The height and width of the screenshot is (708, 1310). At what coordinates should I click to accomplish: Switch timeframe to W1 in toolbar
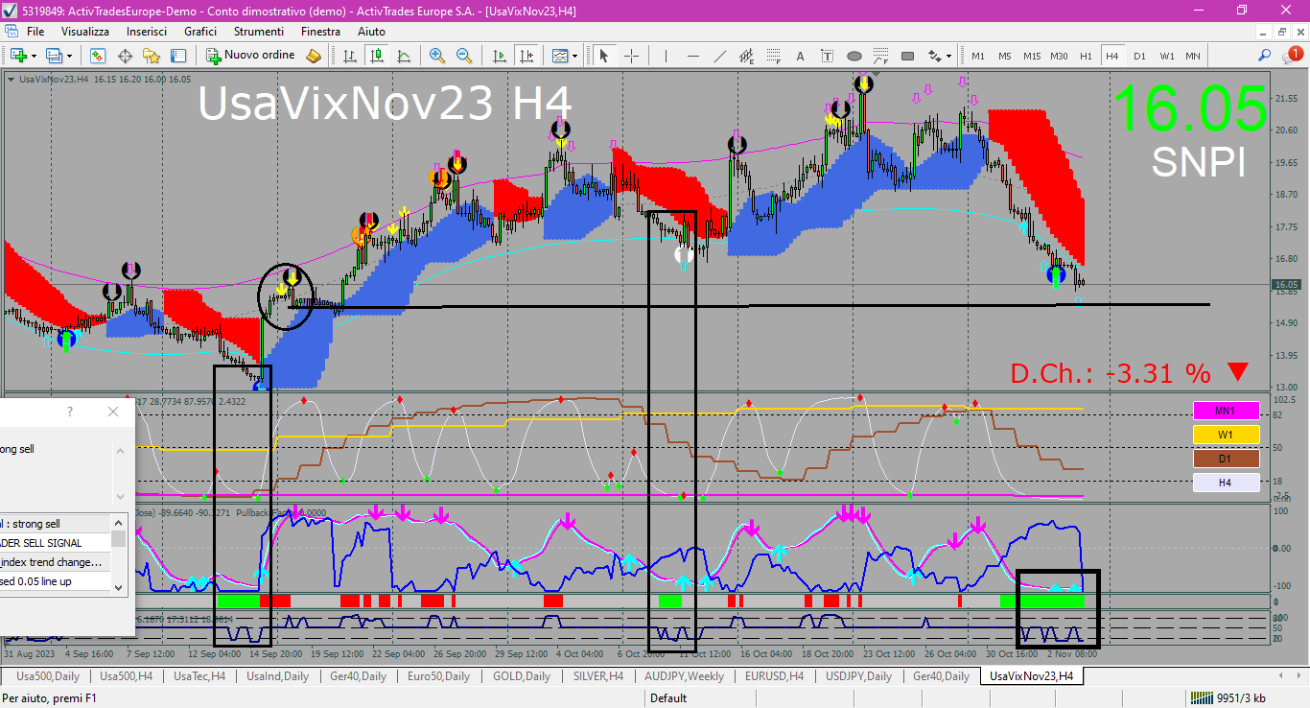[1166, 56]
